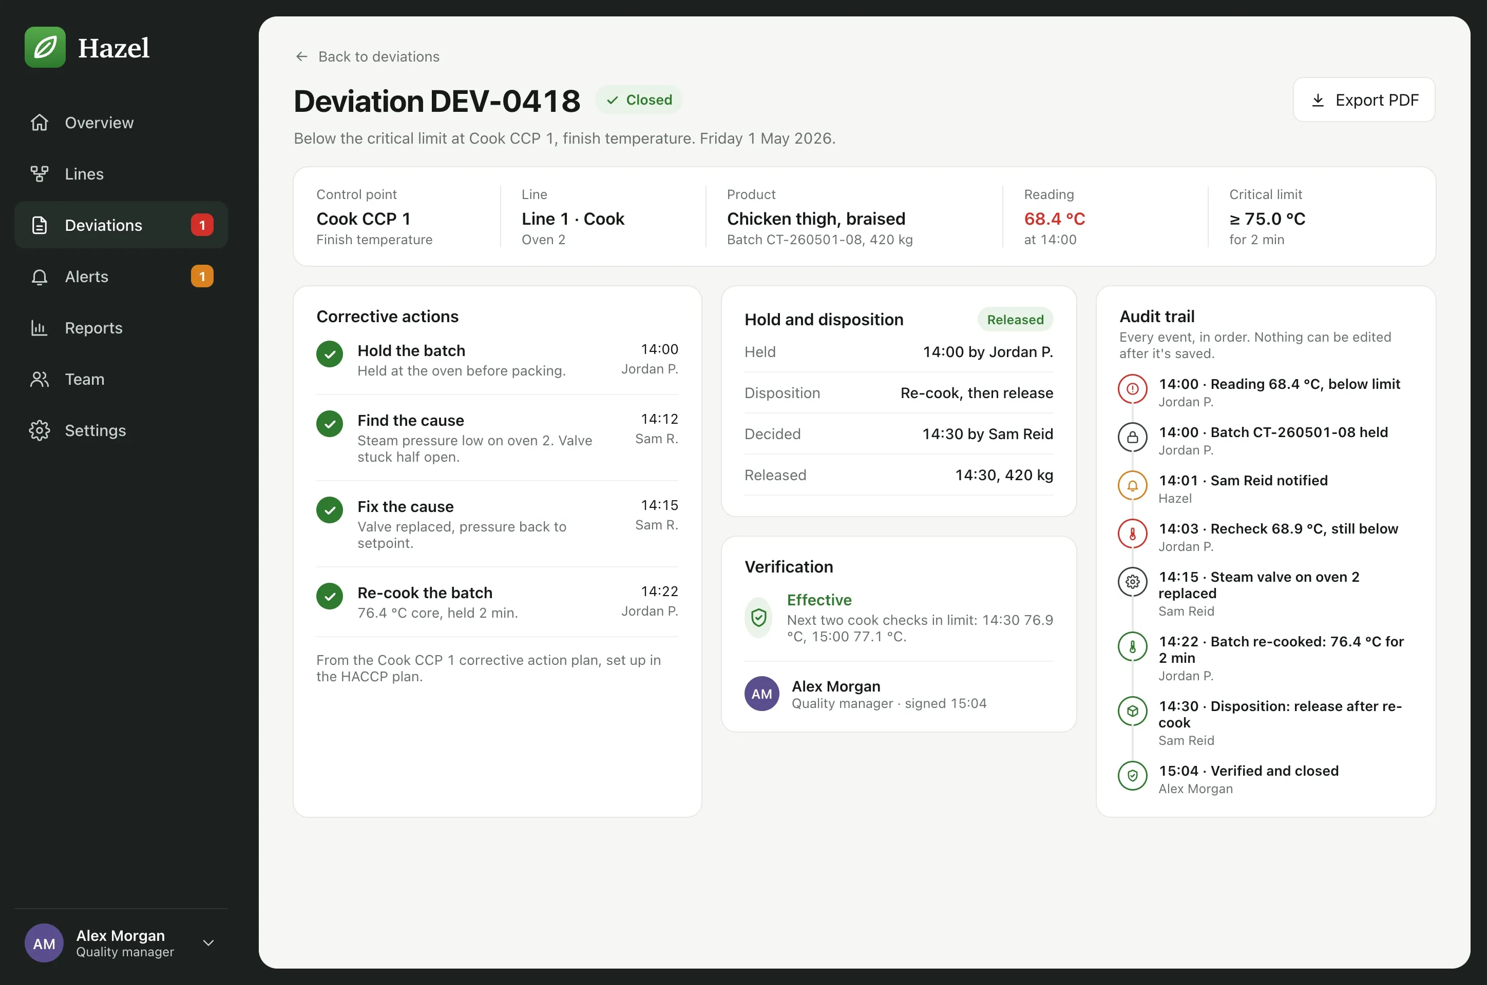Click the shield icon for Verified and closed event
Viewport: 1487px width, 985px height.
[x=1132, y=776]
